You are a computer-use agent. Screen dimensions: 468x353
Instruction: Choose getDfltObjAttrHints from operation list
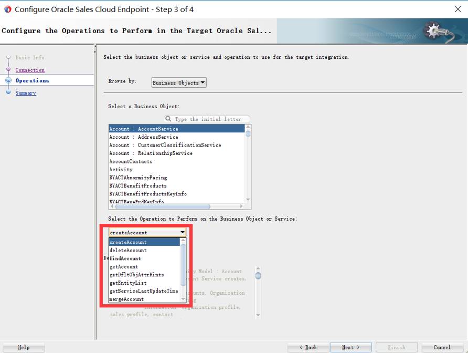pyautogui.click(x=144, y=275)
